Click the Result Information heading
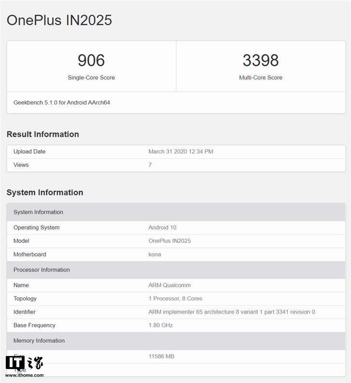Image resolution: width=351 pixels, height=383 pixels. click(43, 134)
